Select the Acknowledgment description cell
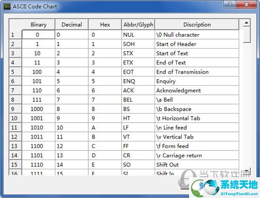The height and width of the screenshot is (198, 260). click(197, 91)
